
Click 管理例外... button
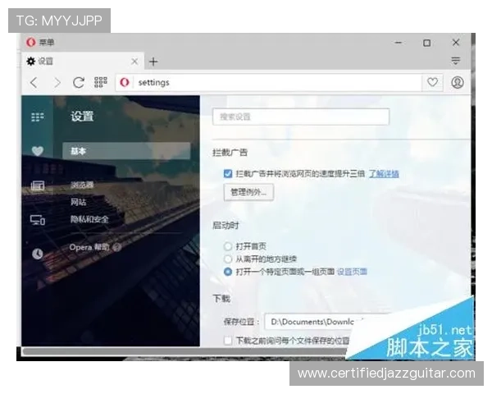click(248, 192)
